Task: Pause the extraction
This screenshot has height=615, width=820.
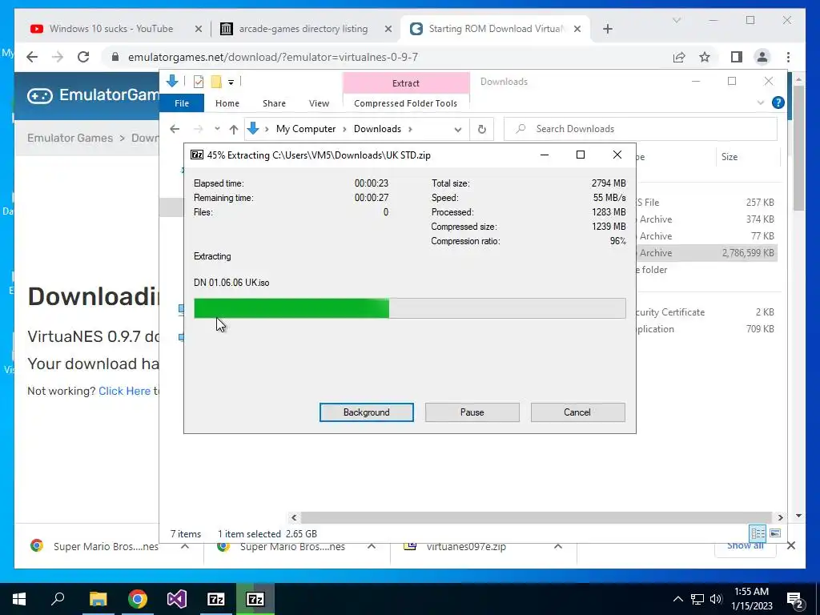Action: pos(472,412)
